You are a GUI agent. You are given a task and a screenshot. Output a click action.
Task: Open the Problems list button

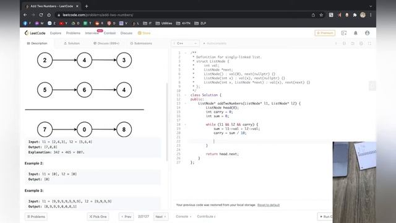36,217
